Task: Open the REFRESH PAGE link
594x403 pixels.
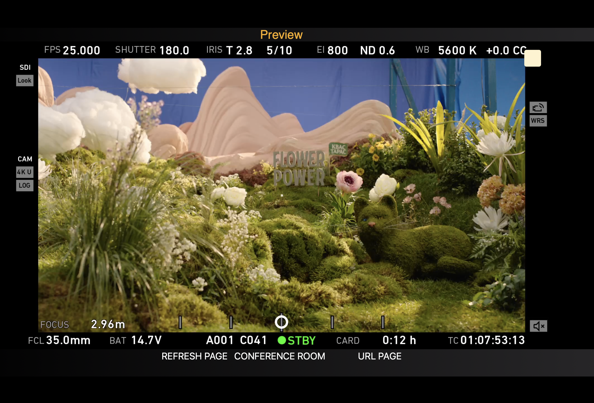Action: point(194,356)
